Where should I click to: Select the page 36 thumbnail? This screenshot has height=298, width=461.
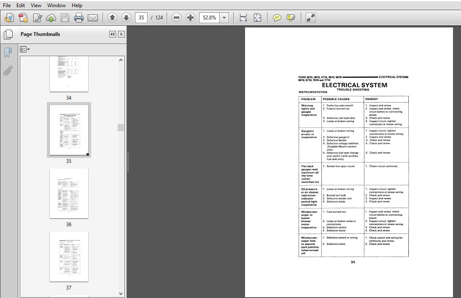(69, 193)
